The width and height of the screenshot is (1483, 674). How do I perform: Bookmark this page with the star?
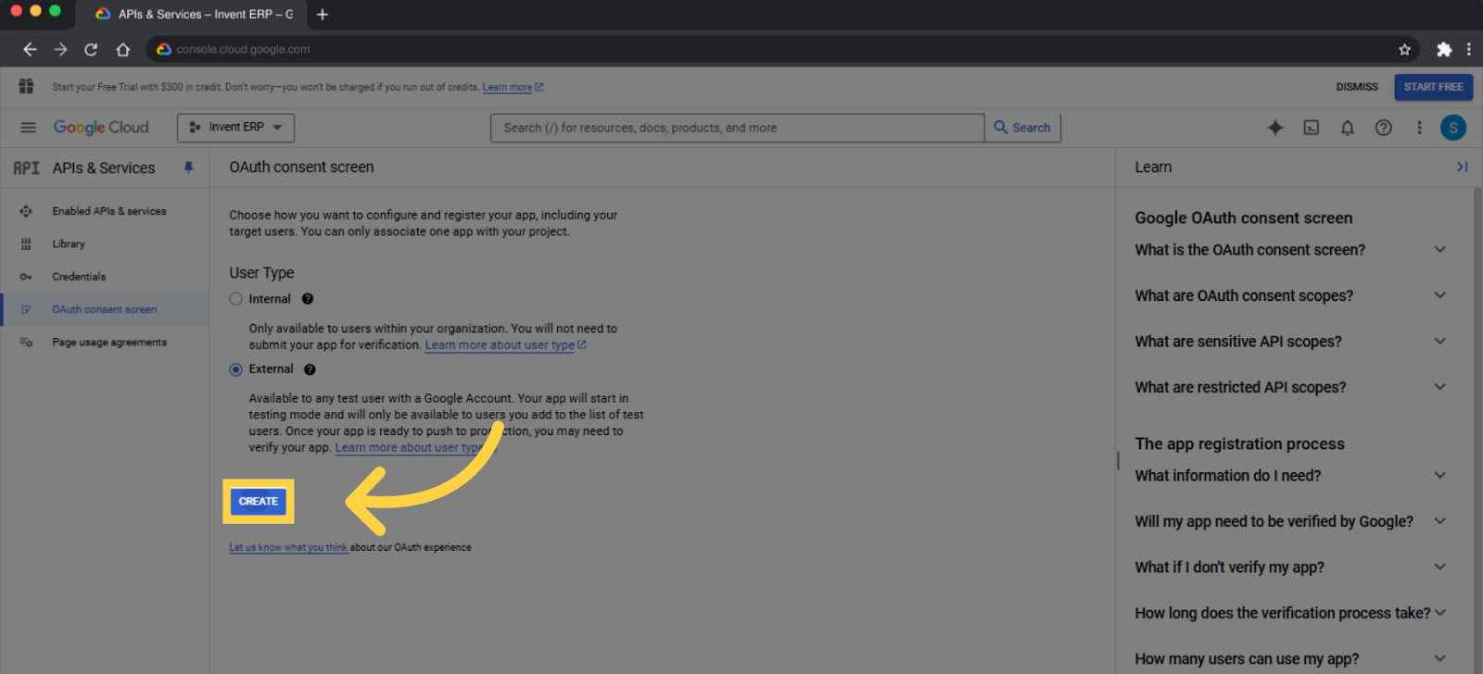(1404, 49)
